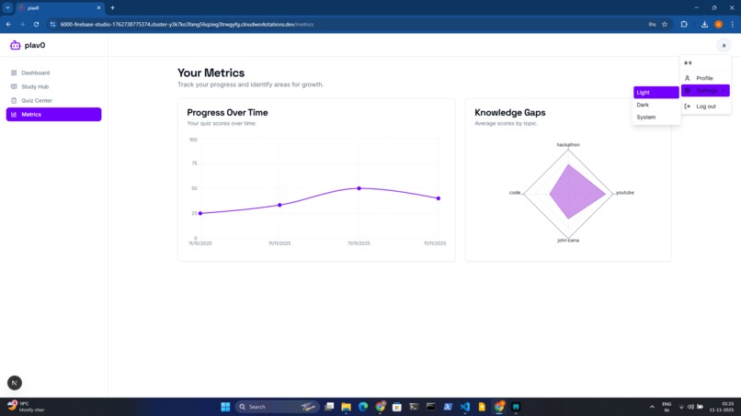Bookmark this page with the star icon
741x416 pixels.
(665, 24)
